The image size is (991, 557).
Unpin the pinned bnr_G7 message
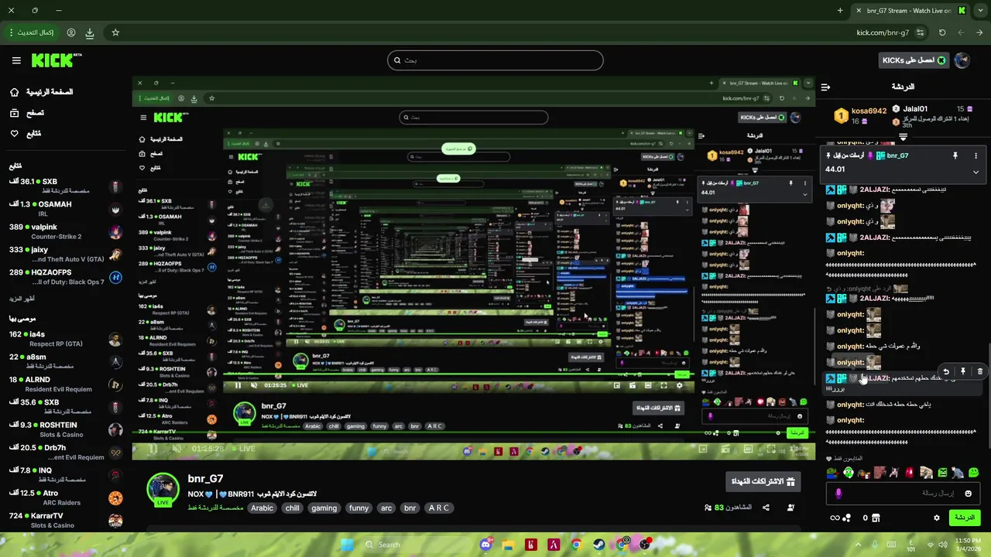pos(955,155)
